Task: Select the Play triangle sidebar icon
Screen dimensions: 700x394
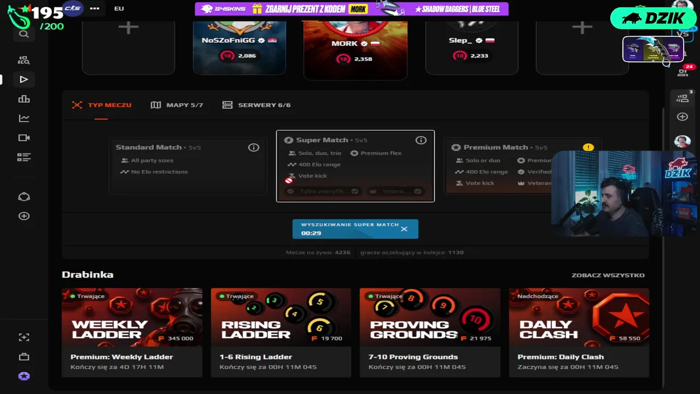Action: pos(24,79)
